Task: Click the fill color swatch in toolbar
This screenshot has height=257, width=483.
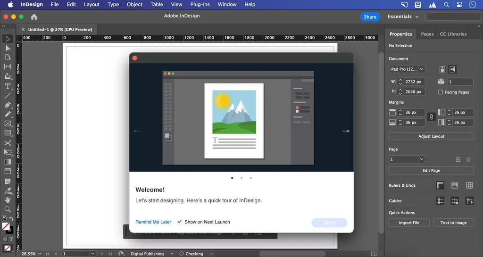Action: pyautogui.click(x=6, y=226)
